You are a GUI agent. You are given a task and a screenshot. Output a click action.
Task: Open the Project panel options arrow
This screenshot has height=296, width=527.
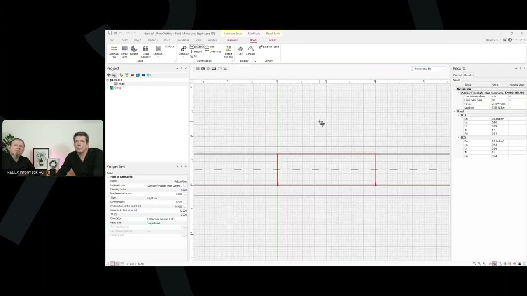(177, 69)
